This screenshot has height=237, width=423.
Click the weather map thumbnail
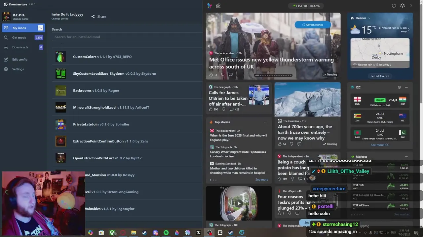(380, 53)
